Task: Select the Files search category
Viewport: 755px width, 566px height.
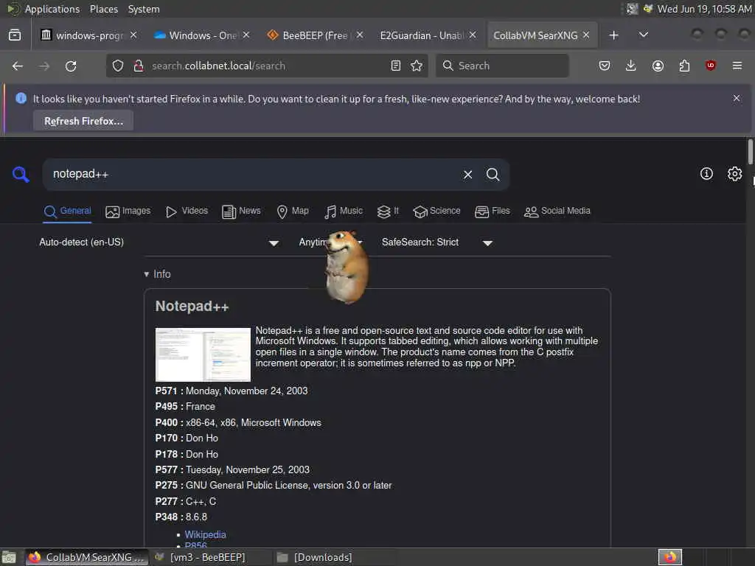Action: pos(492,212)
